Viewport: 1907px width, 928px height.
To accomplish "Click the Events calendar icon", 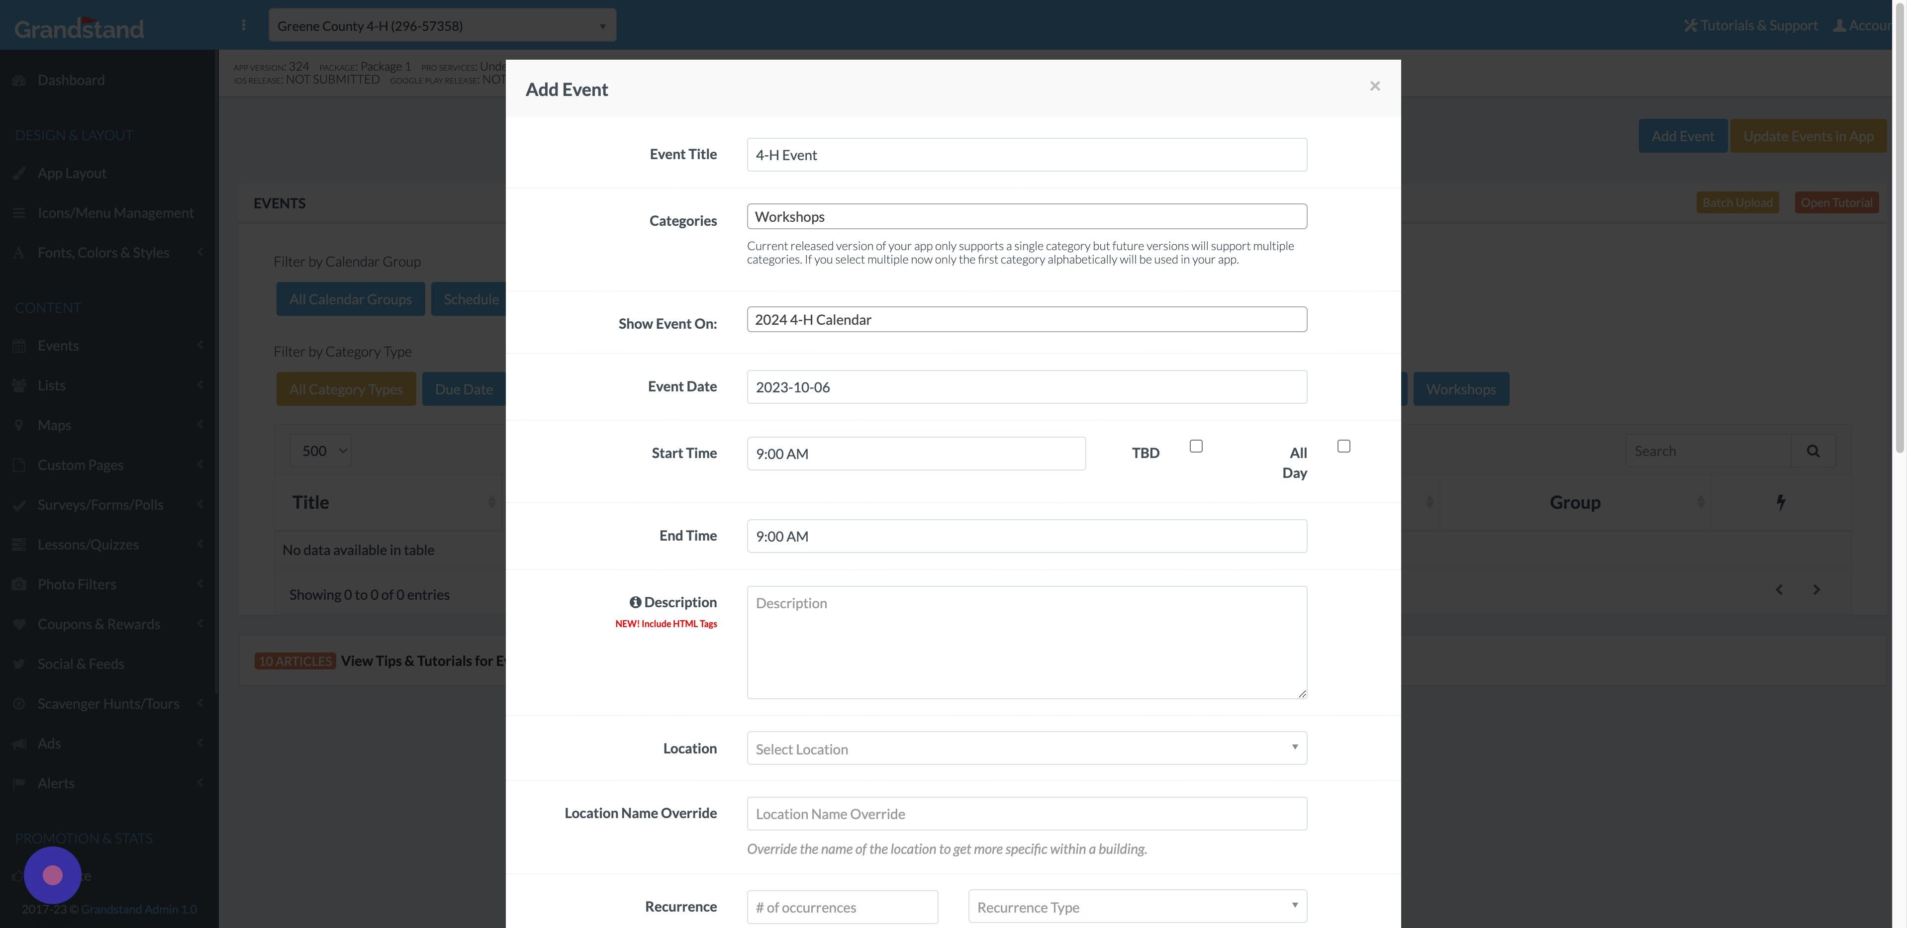I will point(19,345).
